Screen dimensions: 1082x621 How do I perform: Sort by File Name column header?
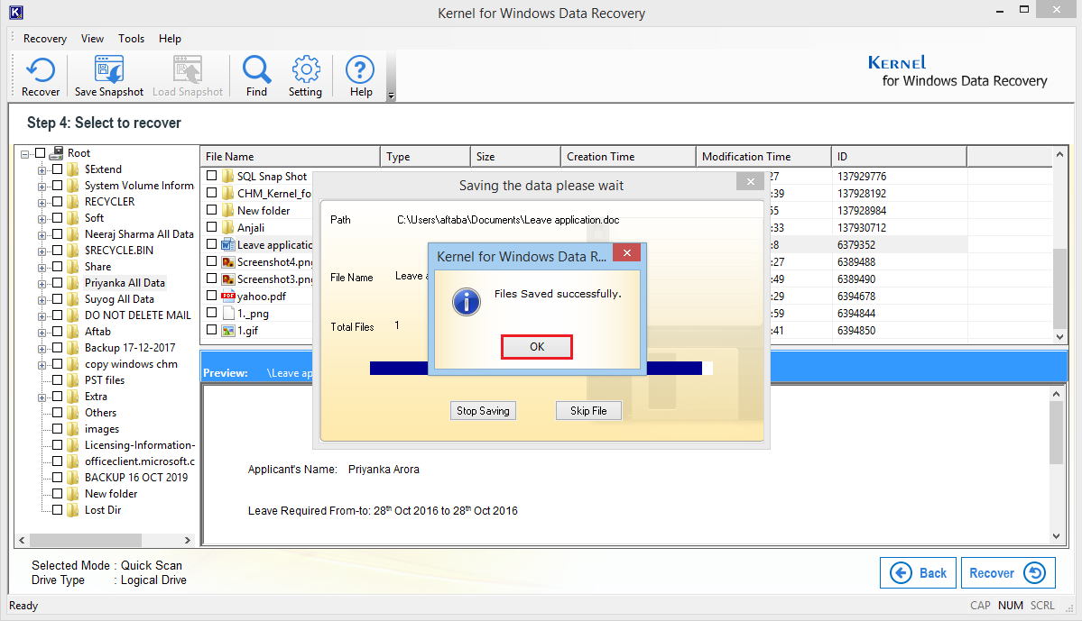pos(290,157)
